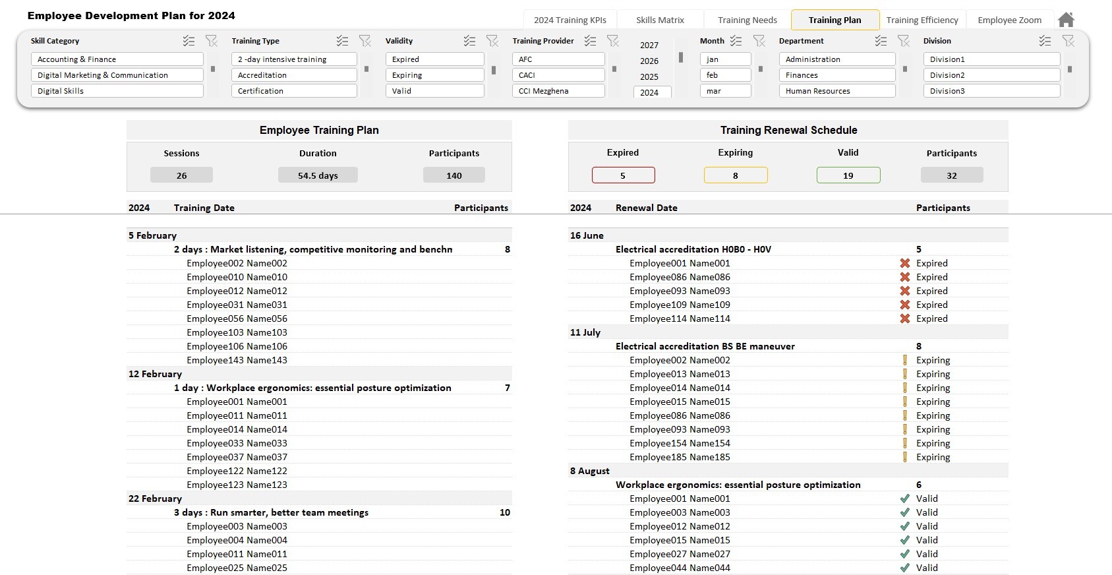Toggle the Expired validity filter item
The width and height of the screenshot is (1112, 575).
click(x=435, y=59)
